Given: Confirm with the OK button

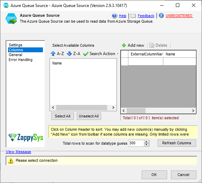Looking at the screenshot, I should coord(154,175).
